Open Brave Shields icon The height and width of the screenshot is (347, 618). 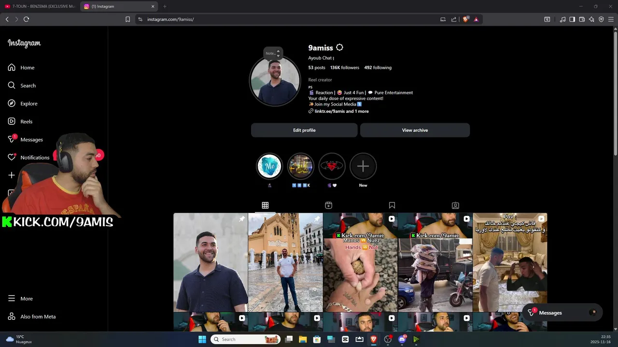466,19
